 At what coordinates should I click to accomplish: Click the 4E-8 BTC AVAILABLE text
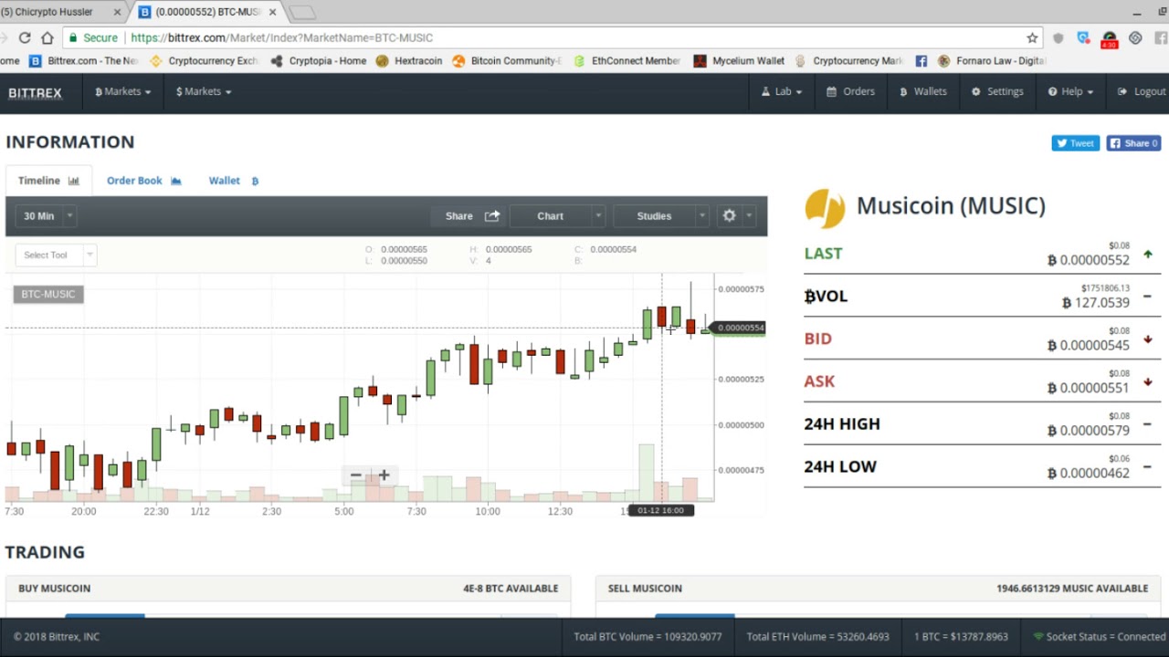pyautogui.click(x=511, y=589)
